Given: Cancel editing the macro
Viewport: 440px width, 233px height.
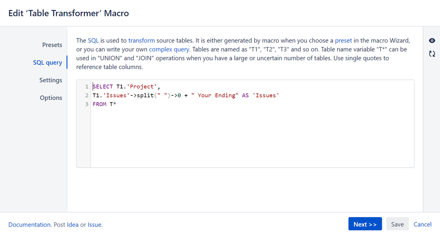Looking at the screenshot, I should coord(422,224).
